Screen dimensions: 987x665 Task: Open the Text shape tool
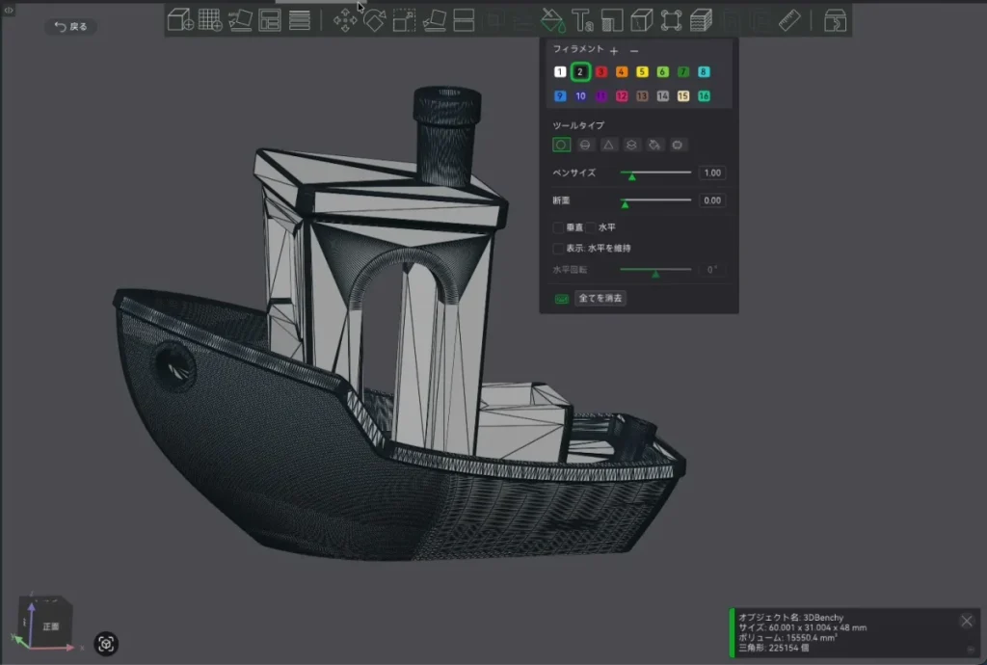coord(582,20)
